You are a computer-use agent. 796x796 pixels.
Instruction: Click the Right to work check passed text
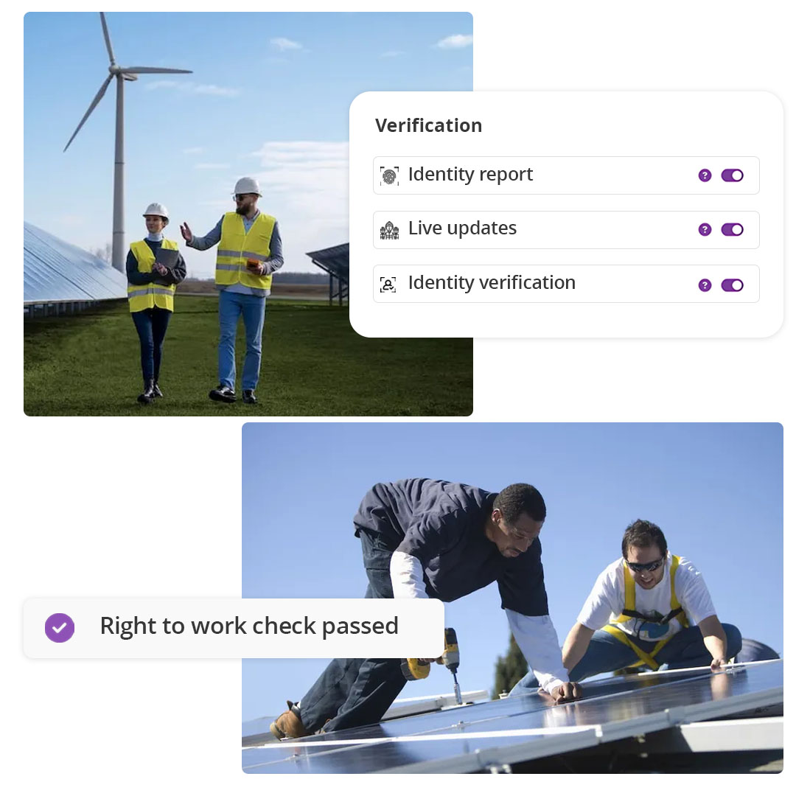[x=249, y=626]
